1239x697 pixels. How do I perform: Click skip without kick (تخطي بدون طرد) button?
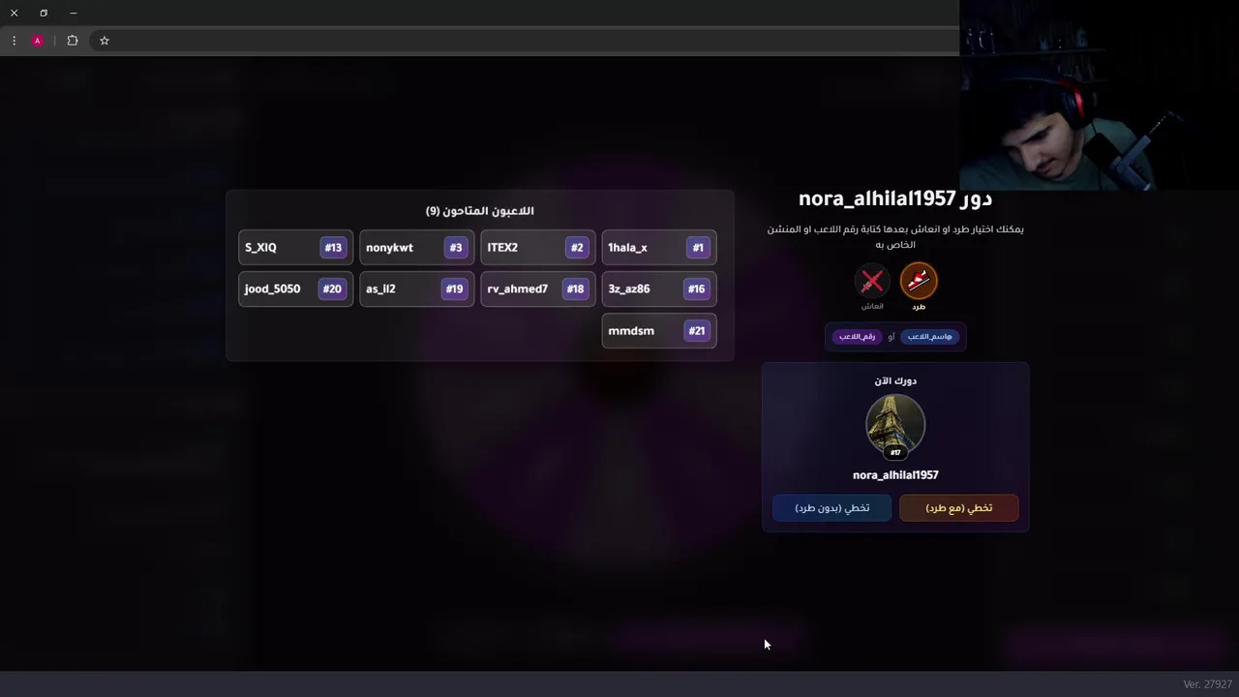tap(832, 507)
